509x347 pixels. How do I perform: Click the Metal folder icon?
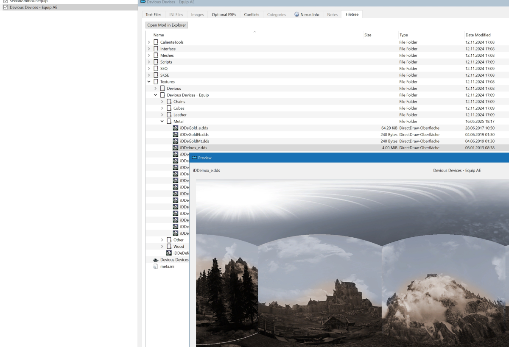point(169,121)
